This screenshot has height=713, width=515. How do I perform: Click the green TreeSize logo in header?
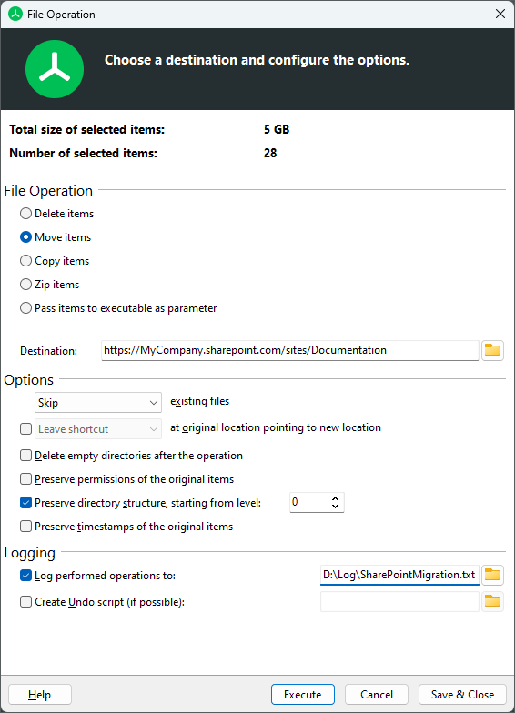click(x=55, y=69)
